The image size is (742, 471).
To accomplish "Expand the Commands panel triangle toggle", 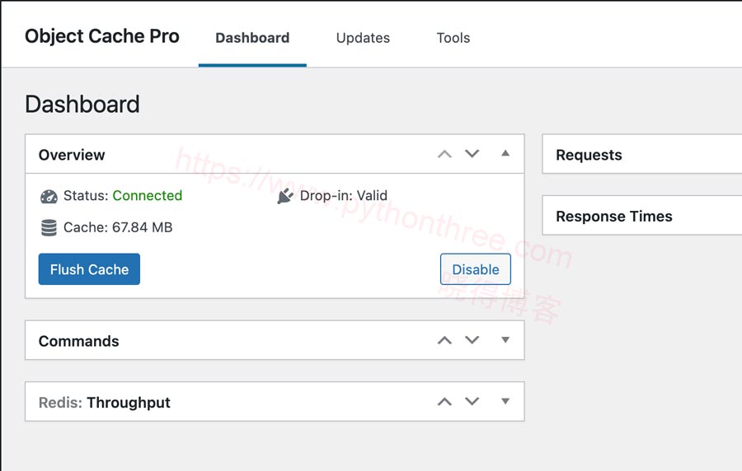I will coord(505,340).
